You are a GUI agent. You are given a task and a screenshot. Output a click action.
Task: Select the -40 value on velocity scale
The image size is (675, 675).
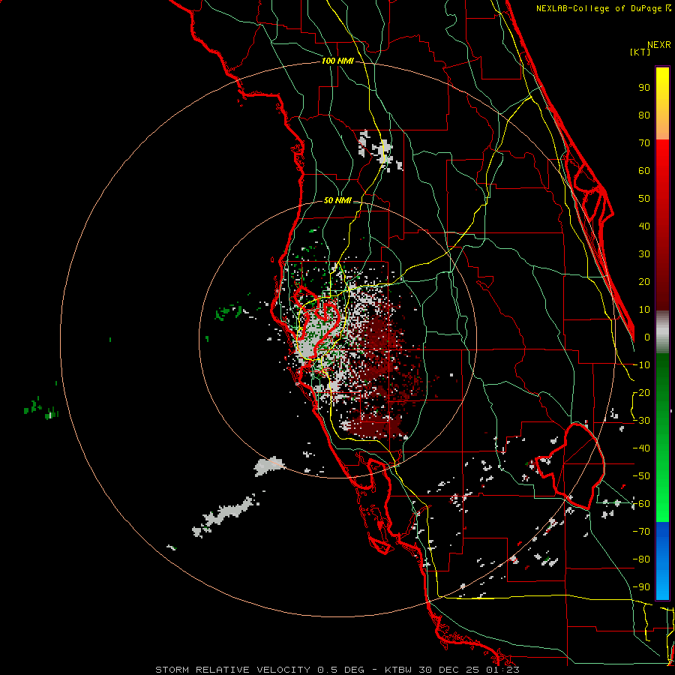[x=642, y=448]
